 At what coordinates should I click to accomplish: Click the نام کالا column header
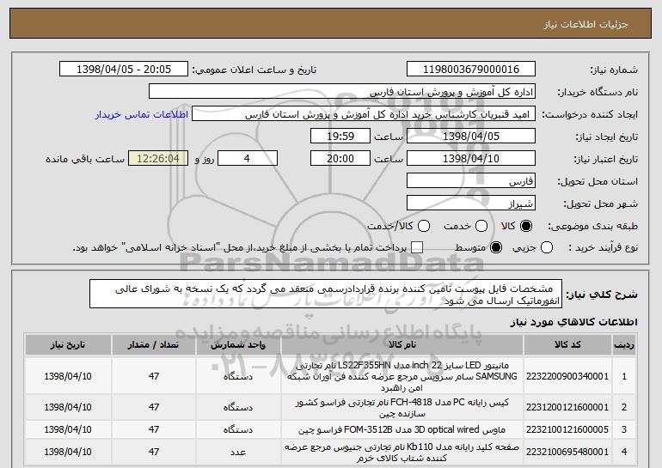tap(402, 345)
